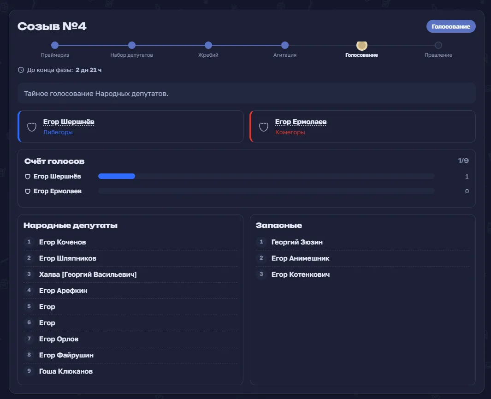Click small shield next to Егор Шершнёв vote count

pos(28,177)
